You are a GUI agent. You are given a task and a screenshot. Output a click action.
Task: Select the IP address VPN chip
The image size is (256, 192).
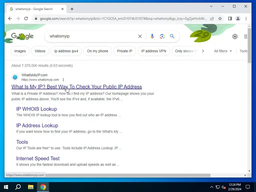tap(154, 51)
